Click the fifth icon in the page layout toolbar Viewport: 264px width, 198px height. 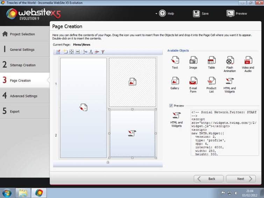[x=85, y=52]
